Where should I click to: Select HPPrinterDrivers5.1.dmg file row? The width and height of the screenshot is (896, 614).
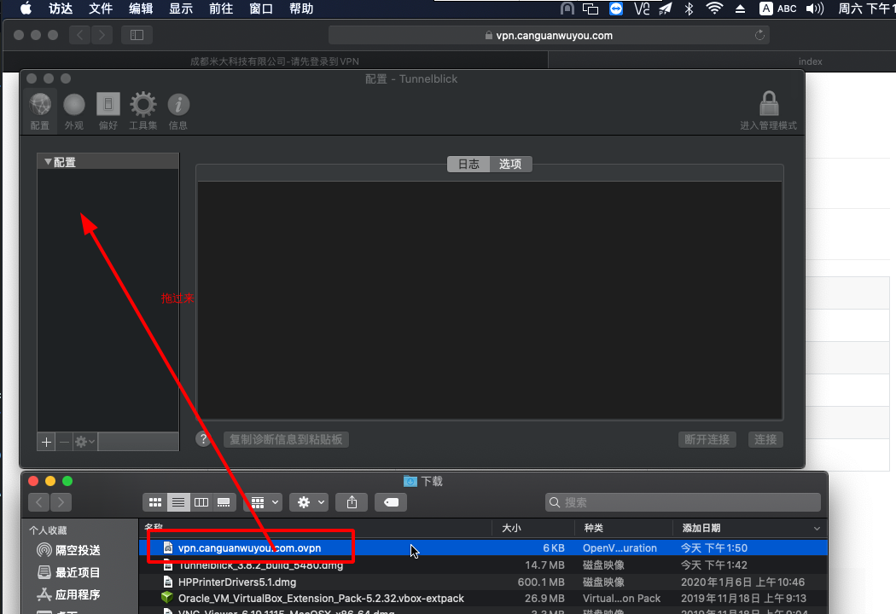click(x=483, y=582)
